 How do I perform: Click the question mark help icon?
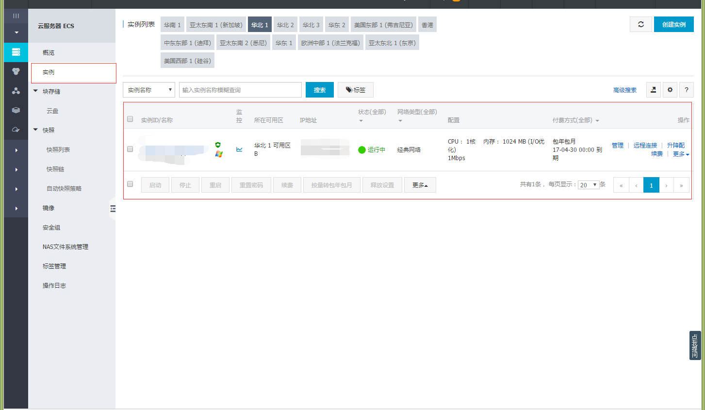point(686,90)
